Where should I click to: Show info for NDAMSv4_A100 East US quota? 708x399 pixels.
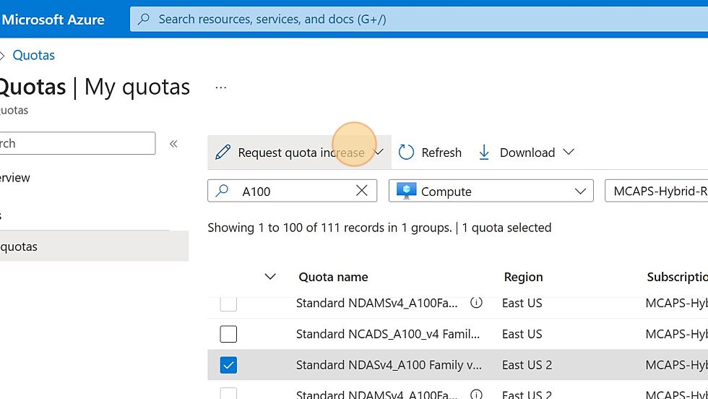[476, 302]
